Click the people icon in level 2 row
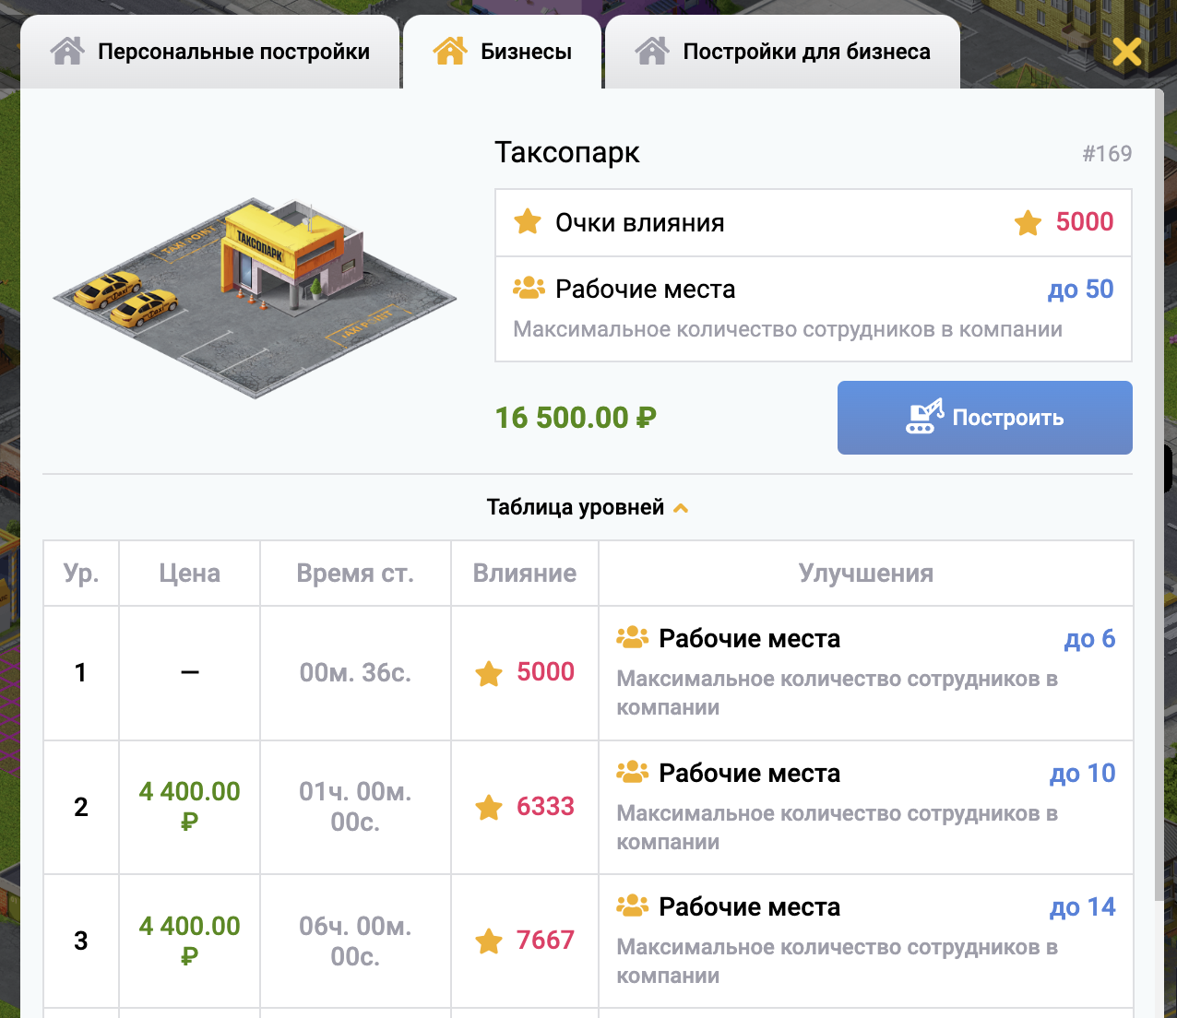Image resolution: width=1177 pixels, height=1018 pixels. pos(633,772)
